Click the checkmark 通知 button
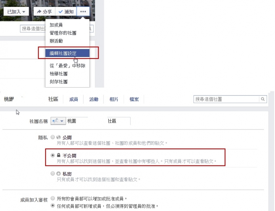 [x=66, y=11]
